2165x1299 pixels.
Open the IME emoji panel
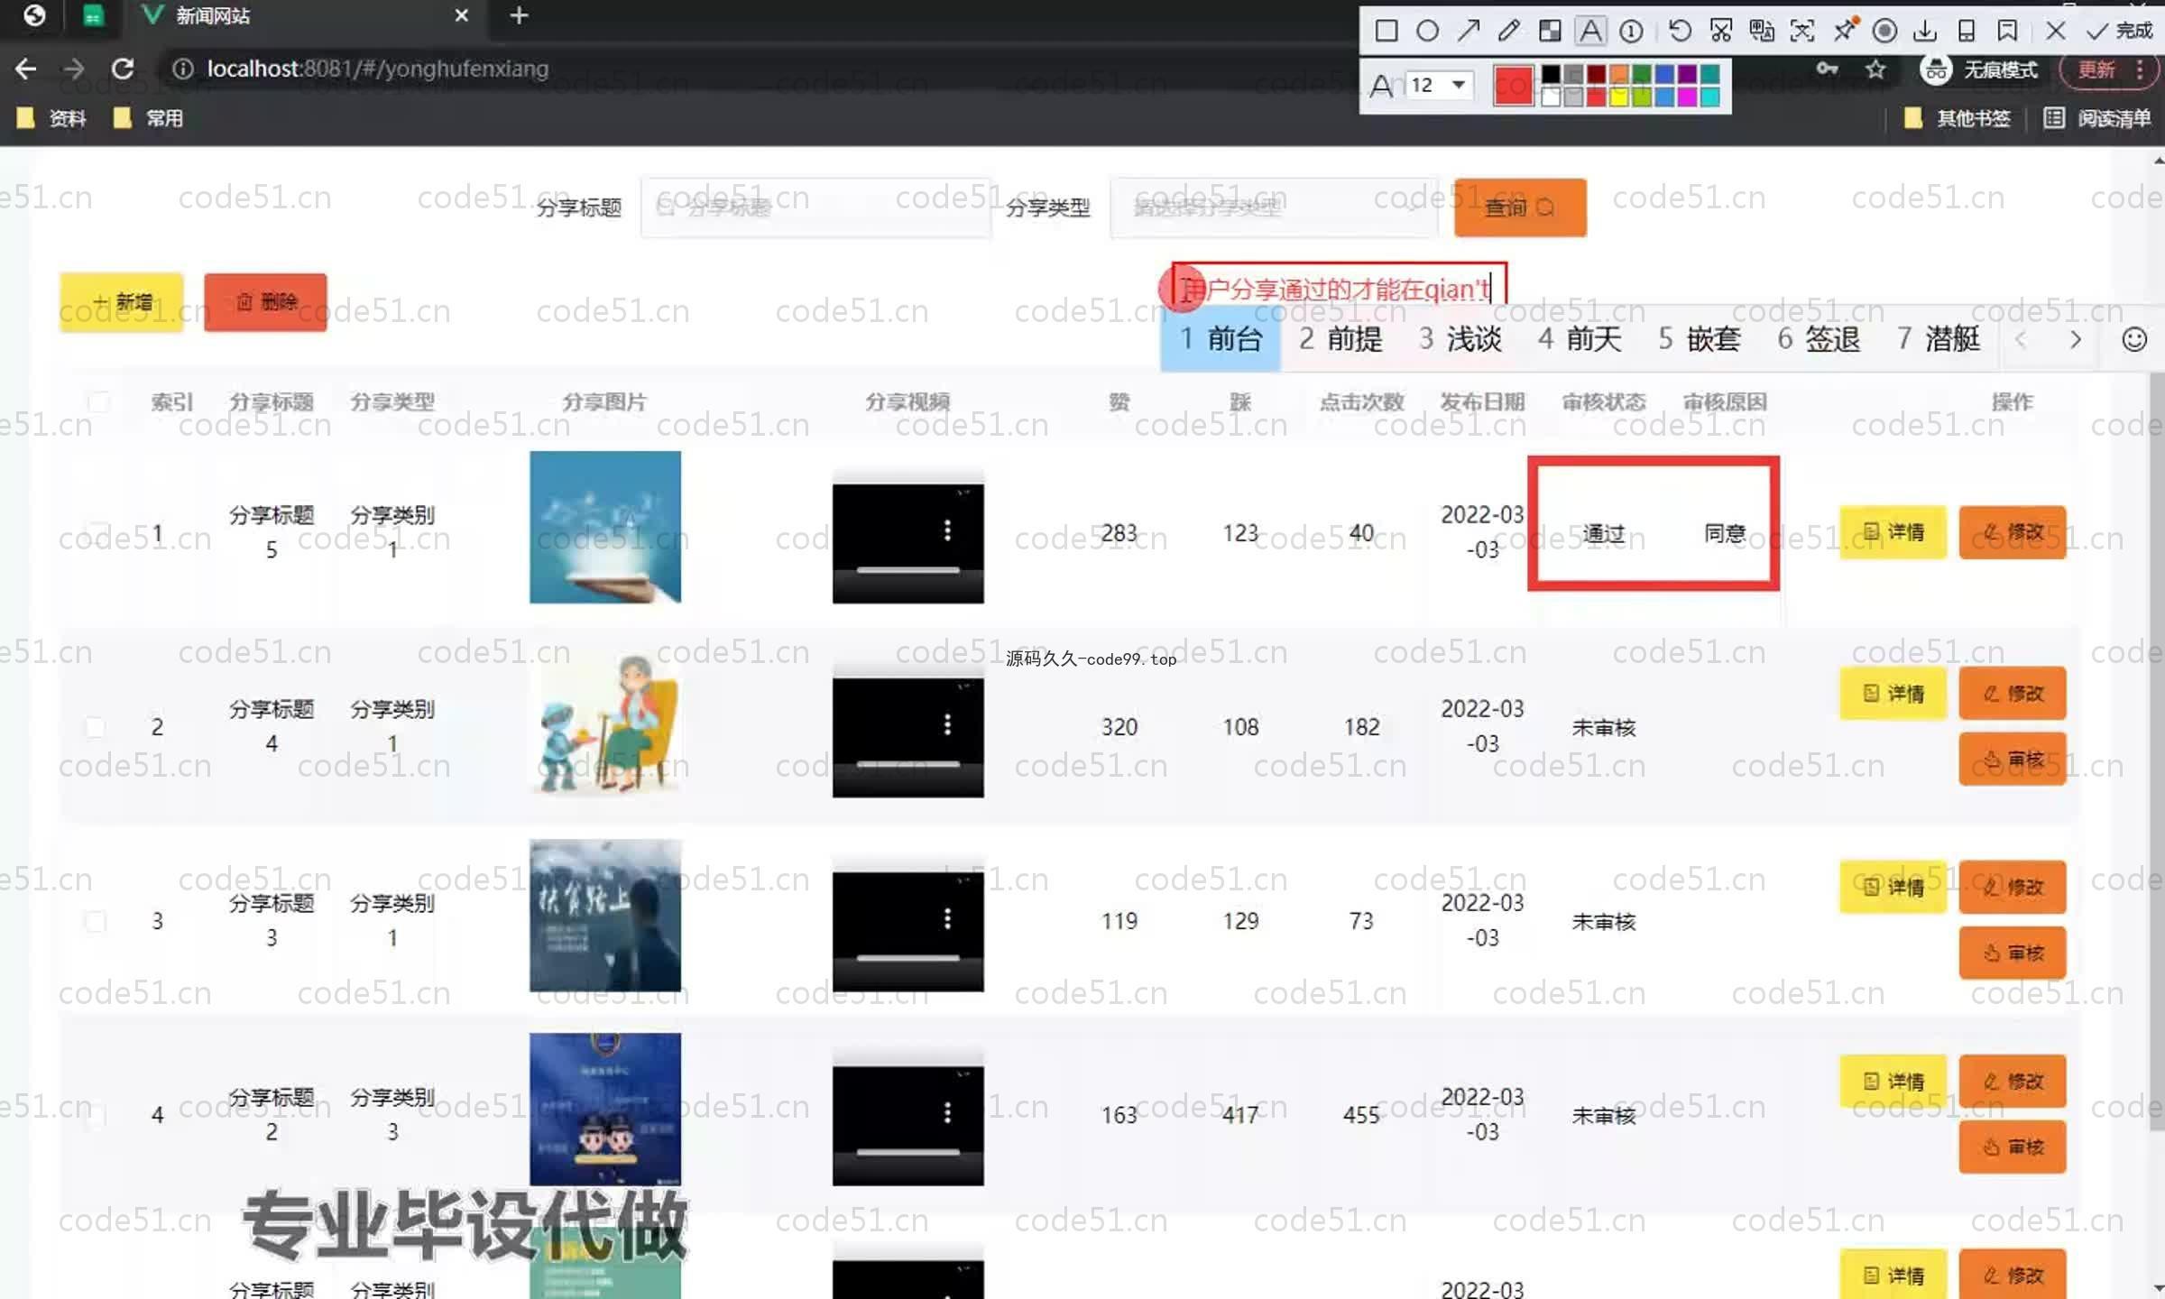pos(2134,340)
